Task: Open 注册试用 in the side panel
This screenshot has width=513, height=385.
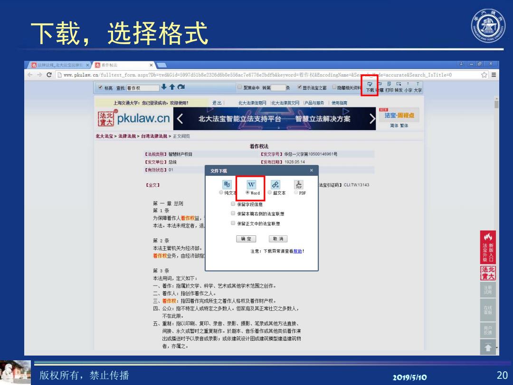Action: [488, 290]
